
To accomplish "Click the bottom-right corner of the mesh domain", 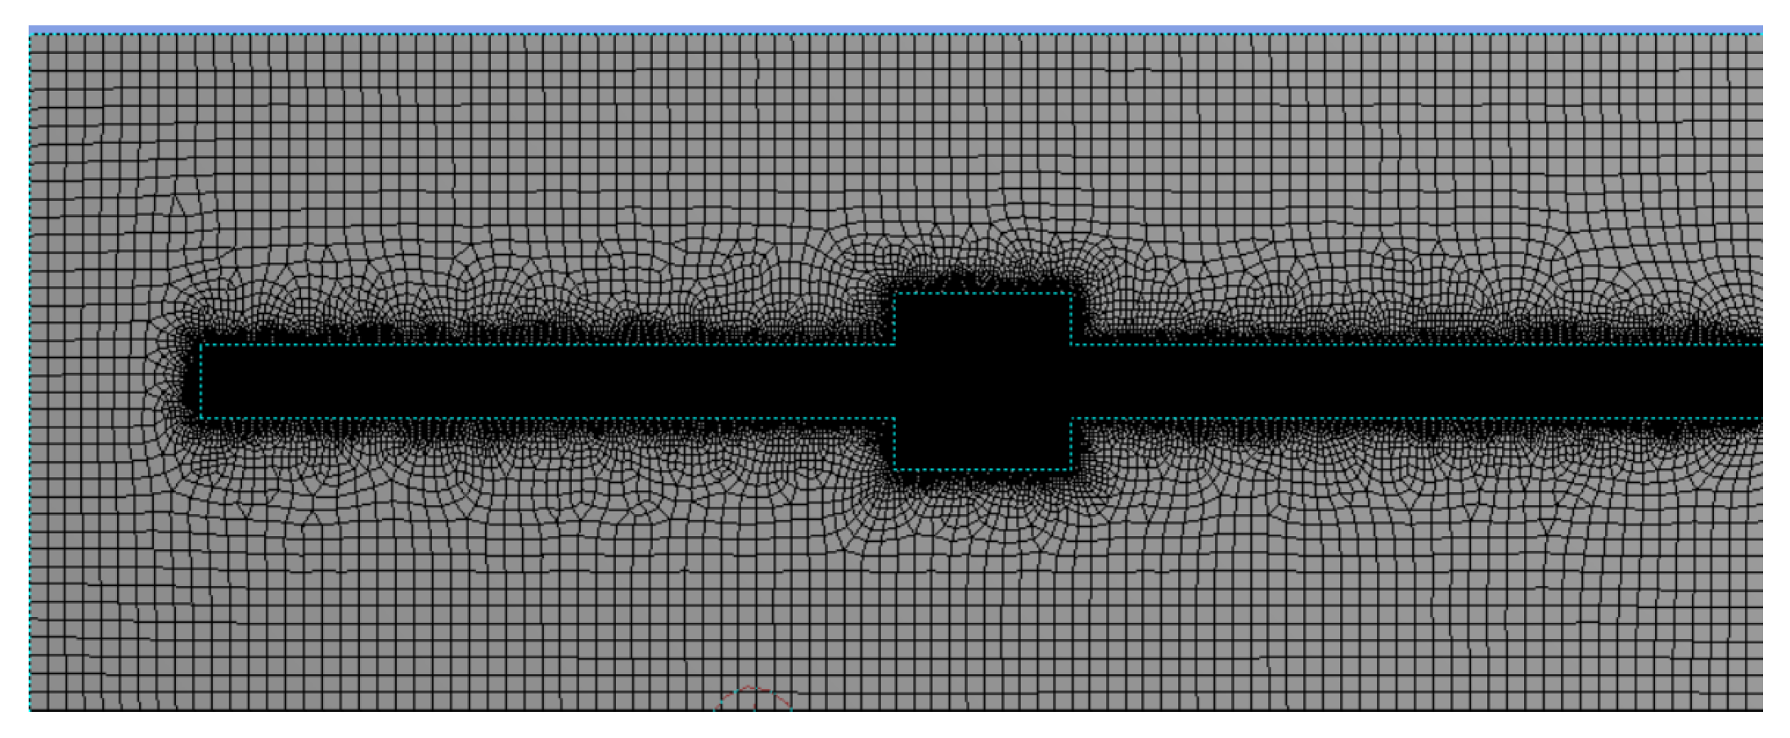I will tap(1761, 709).
